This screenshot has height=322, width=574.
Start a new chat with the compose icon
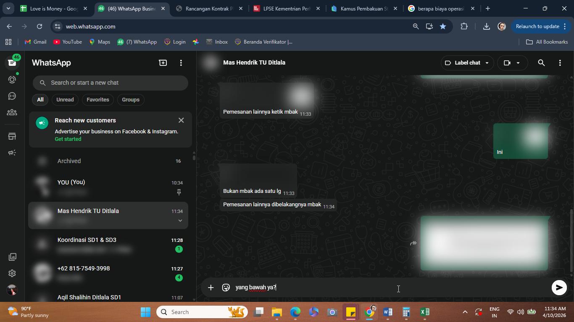point(163,63)
